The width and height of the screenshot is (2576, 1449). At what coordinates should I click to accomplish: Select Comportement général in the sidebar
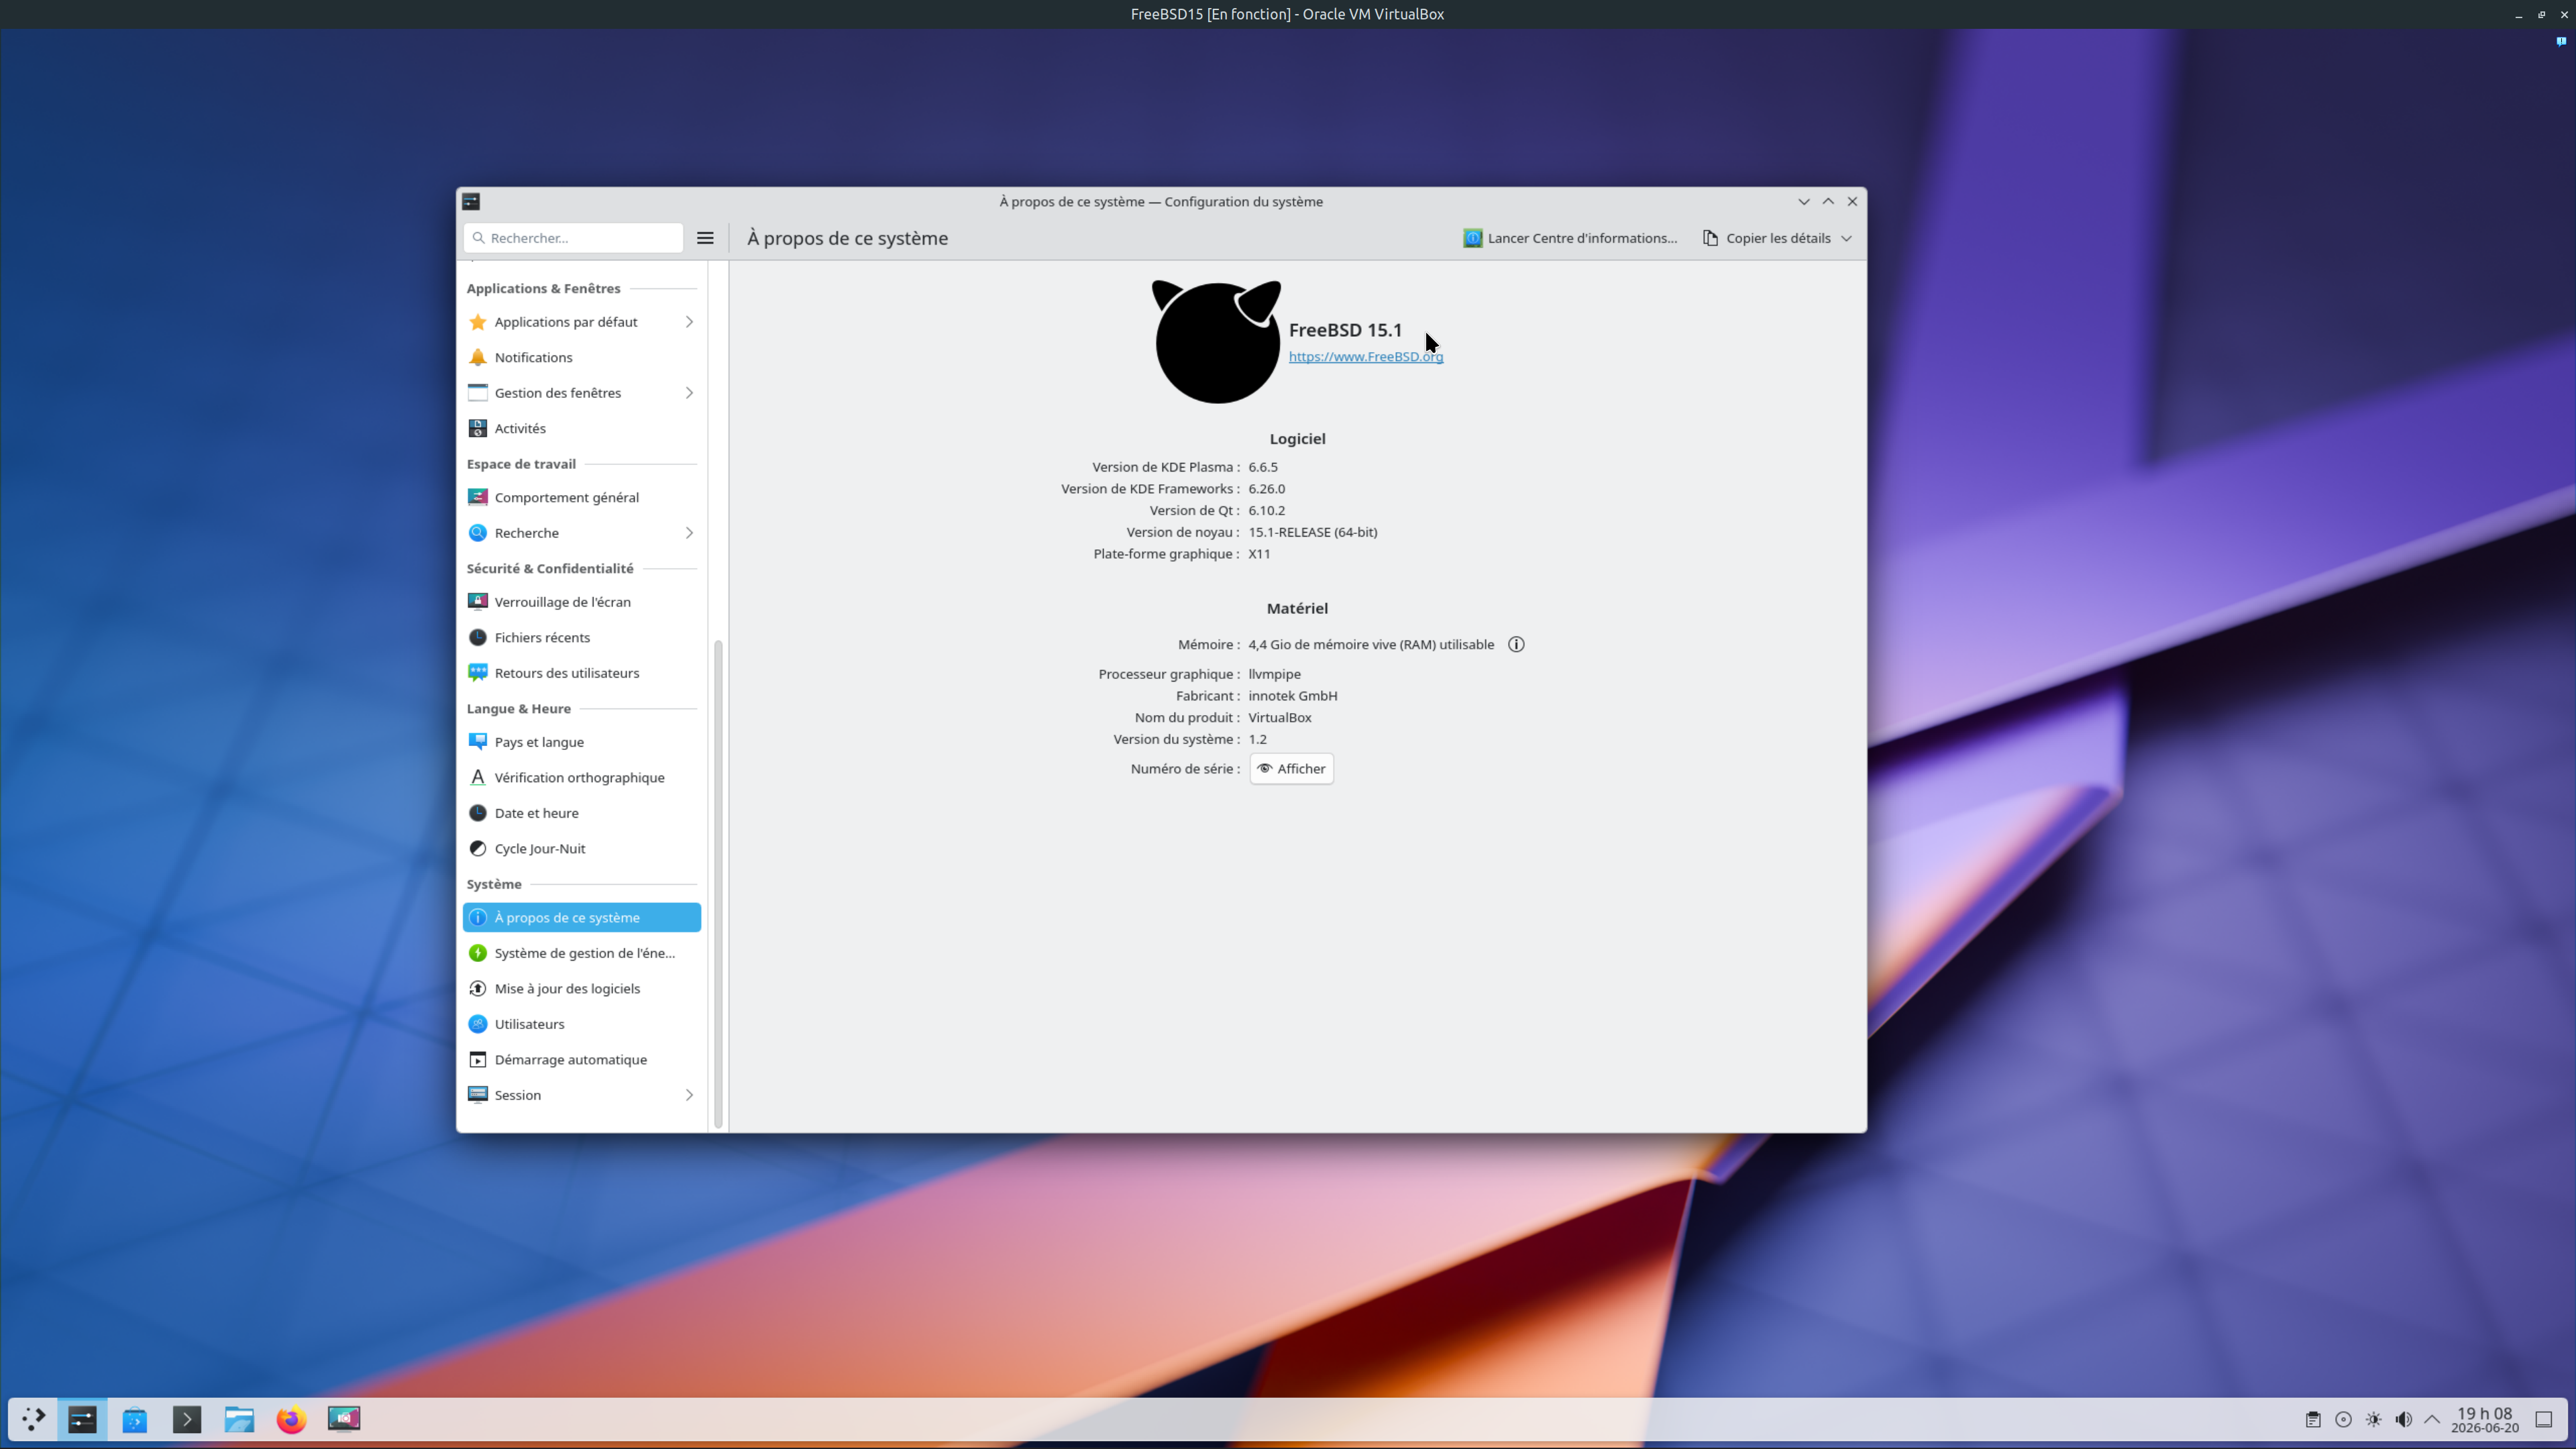[581, 497]
